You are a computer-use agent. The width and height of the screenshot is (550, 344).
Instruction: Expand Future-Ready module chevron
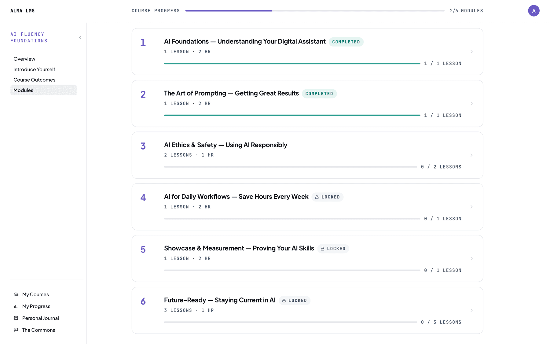tap(471, 310)
